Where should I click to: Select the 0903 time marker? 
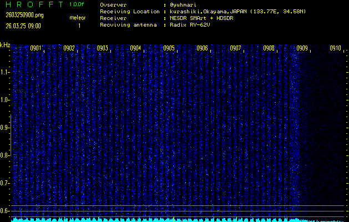pos(102,48)
